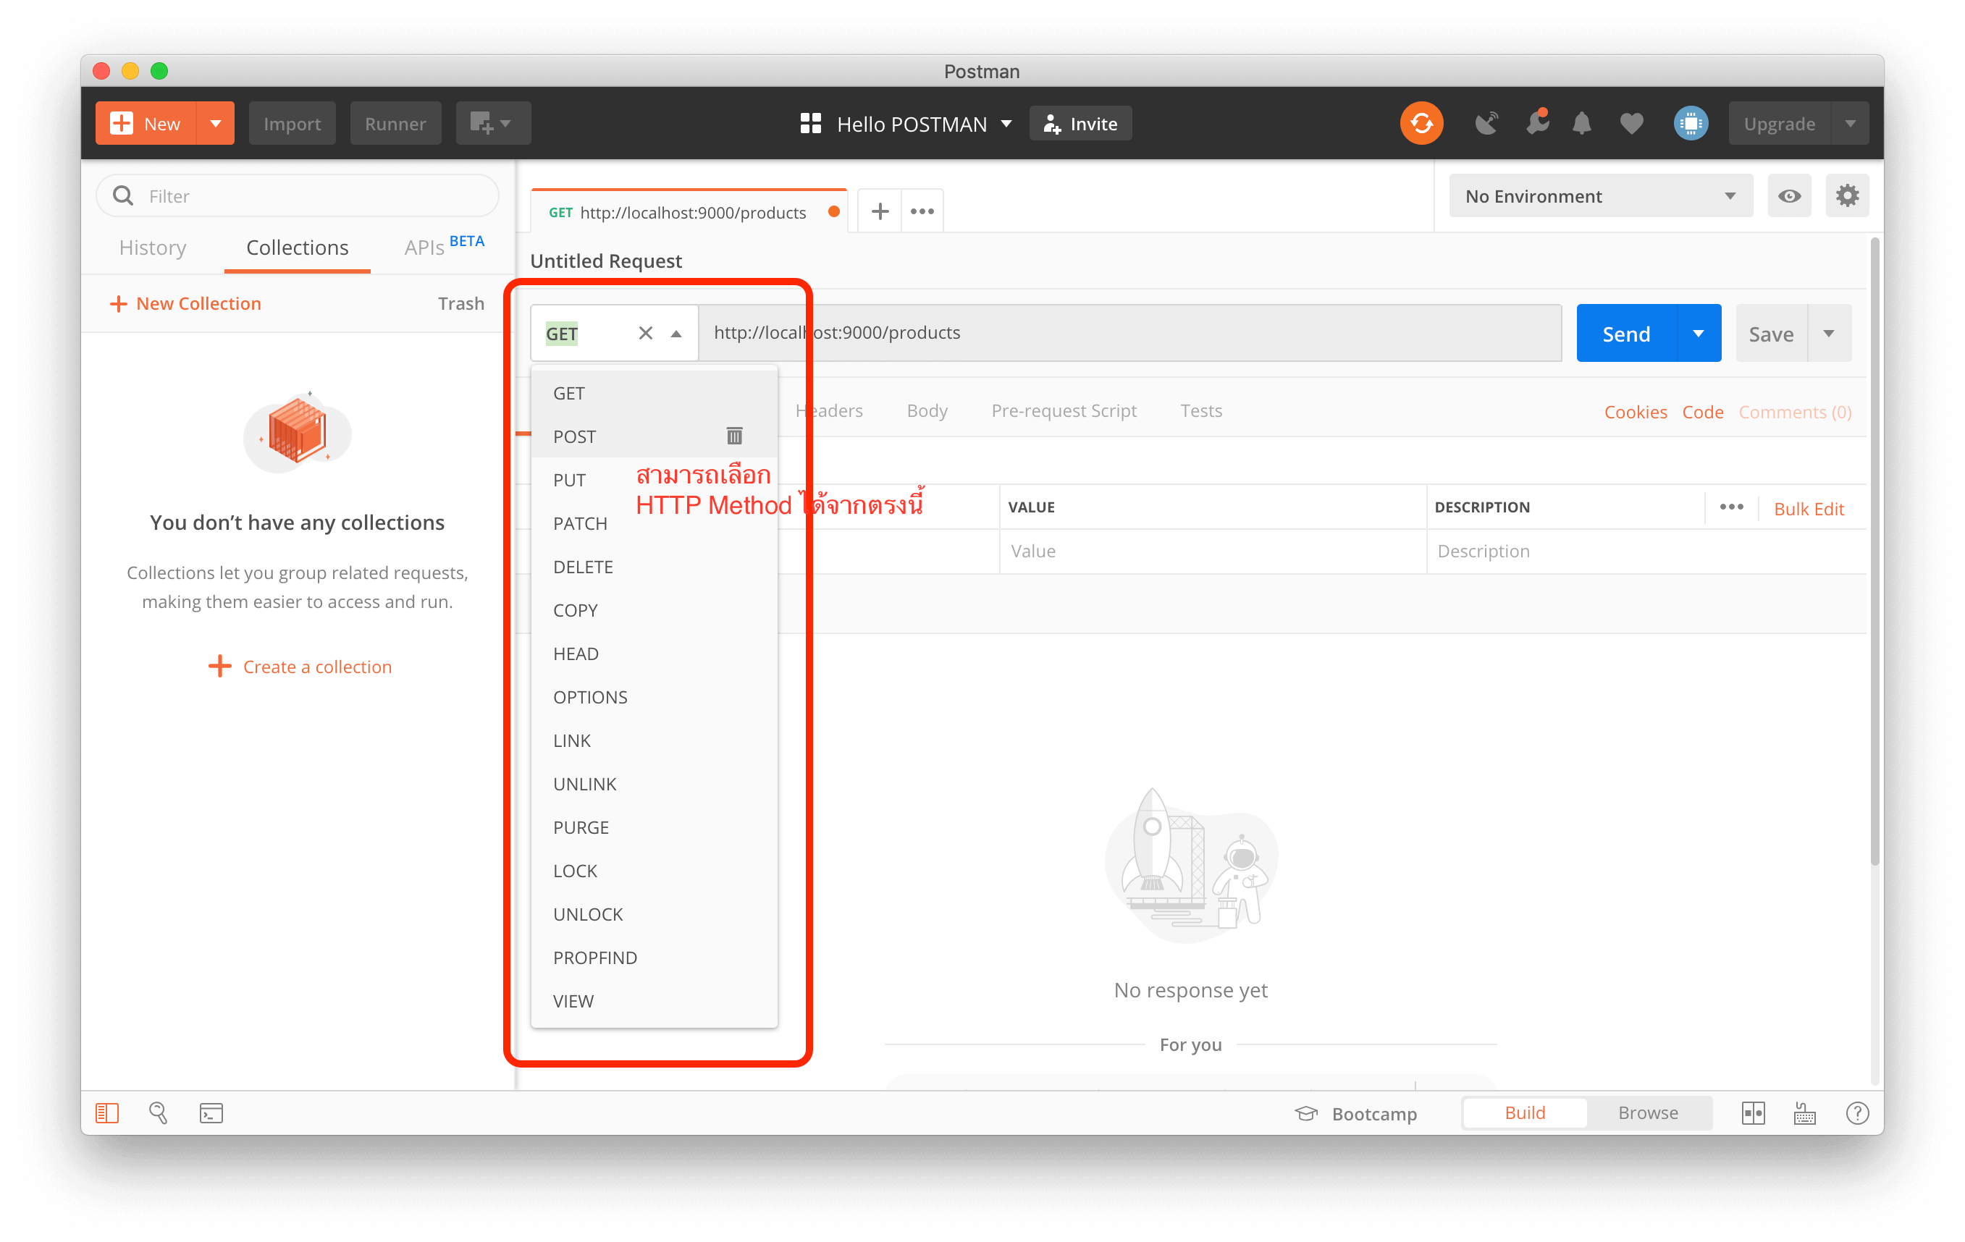1965x1242 pixels.
Task: Click the Value parameter input cell
Action: tap(1213, 552)
